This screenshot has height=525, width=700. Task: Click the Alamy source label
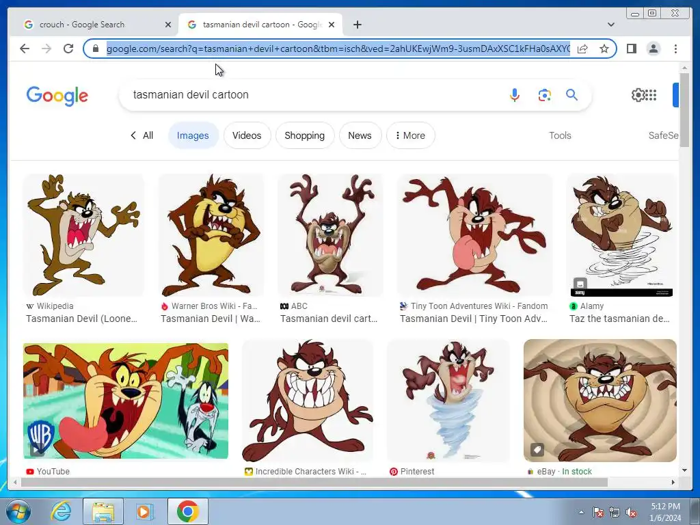tap(587, 306)
